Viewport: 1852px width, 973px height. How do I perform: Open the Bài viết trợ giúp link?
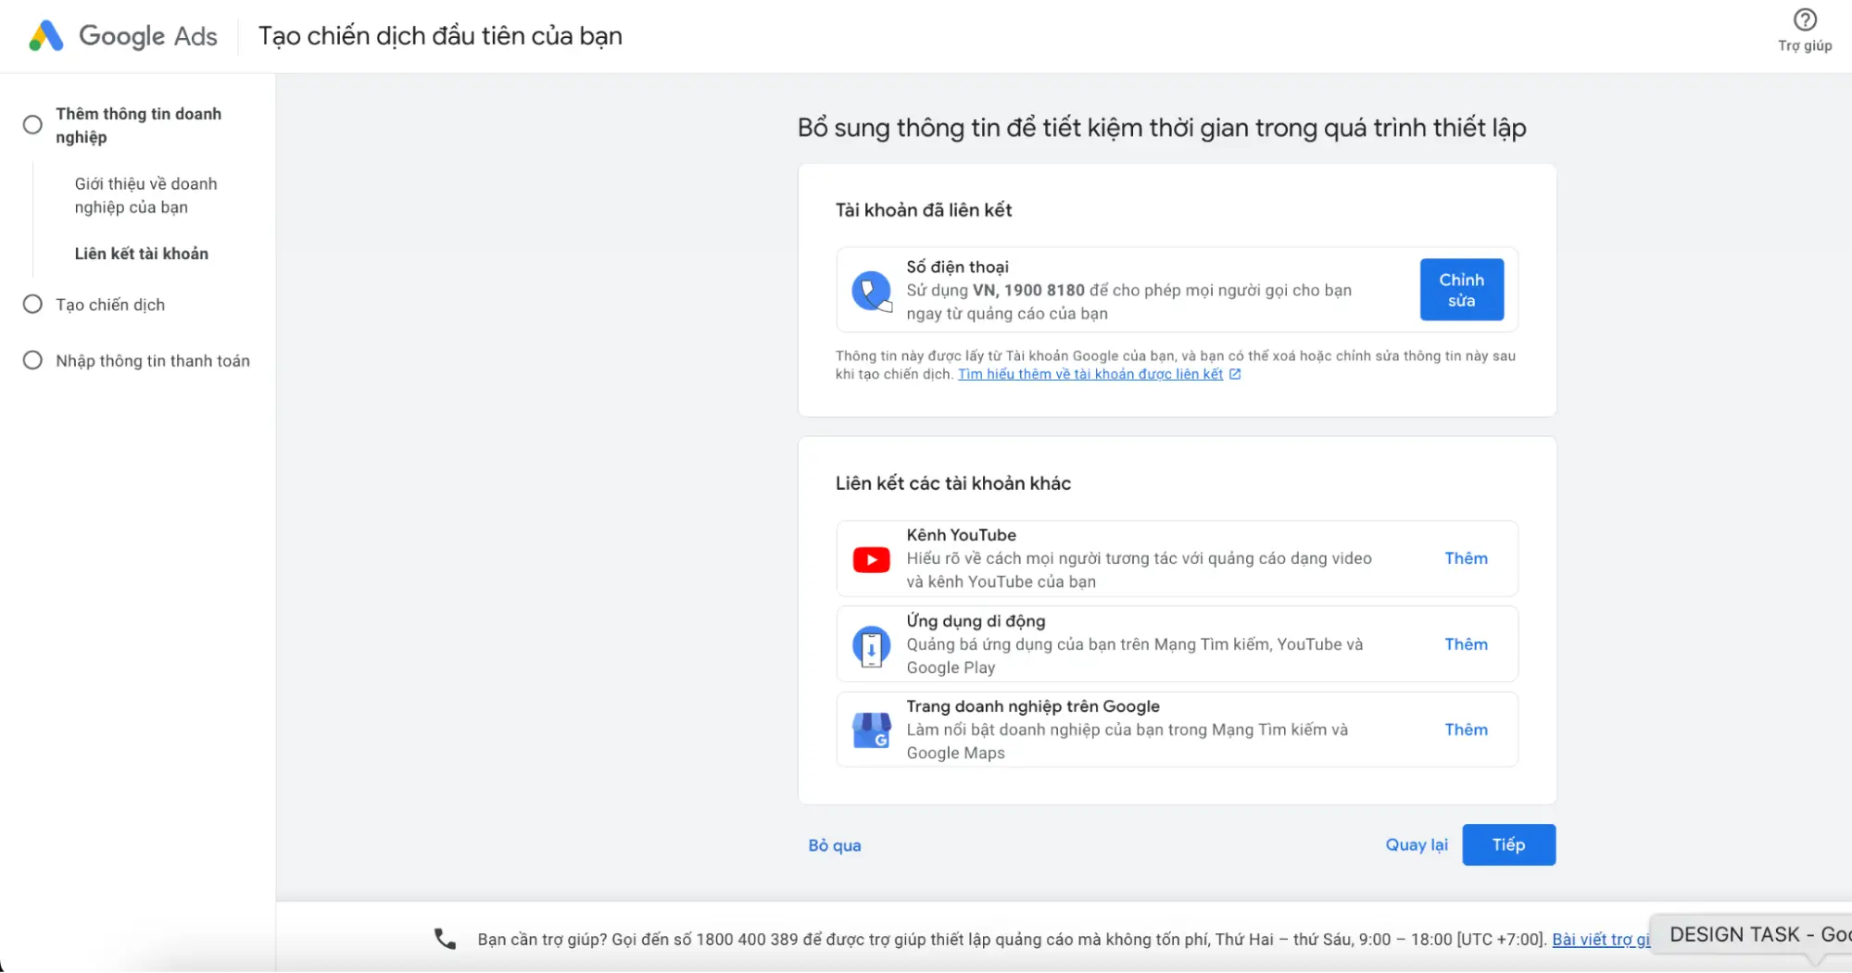(1601, 939)
